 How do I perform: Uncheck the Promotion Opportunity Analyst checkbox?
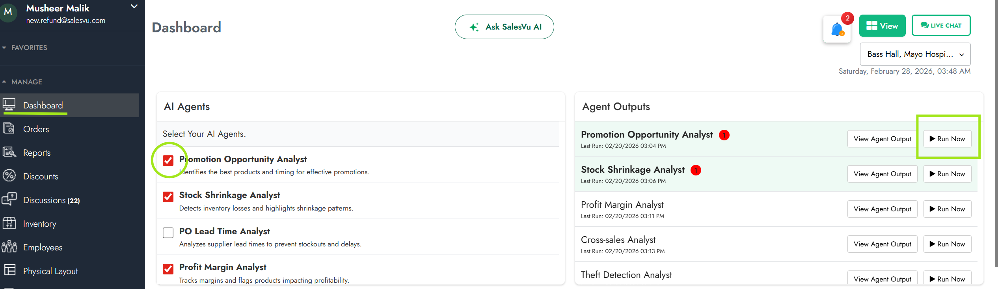[168, 160]
